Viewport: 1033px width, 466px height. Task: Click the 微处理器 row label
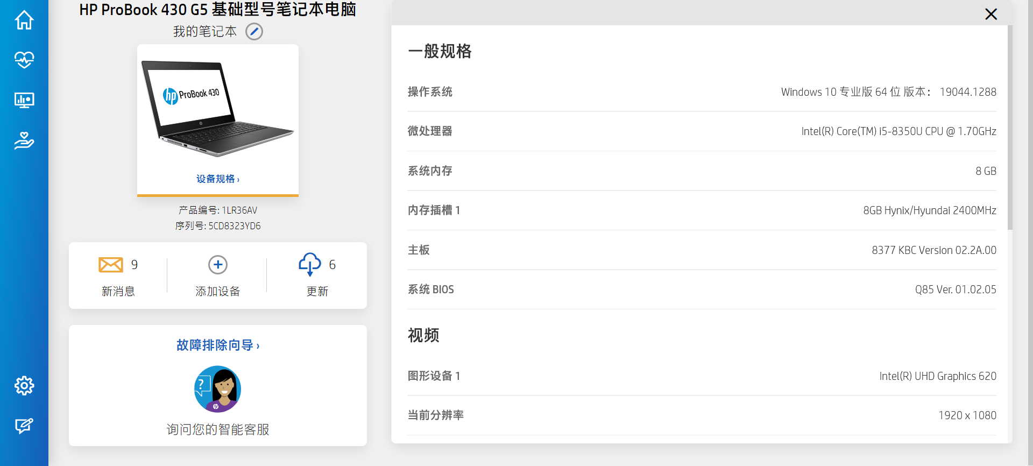430,131
